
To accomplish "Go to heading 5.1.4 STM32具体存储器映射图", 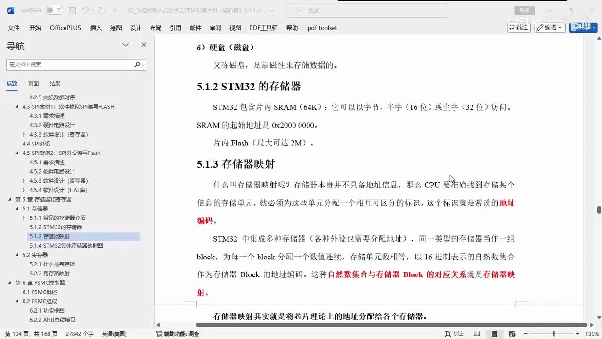I will point(66,246).
